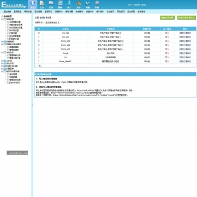Click page icon beside 扩展变量 tree item

[8, 33]
